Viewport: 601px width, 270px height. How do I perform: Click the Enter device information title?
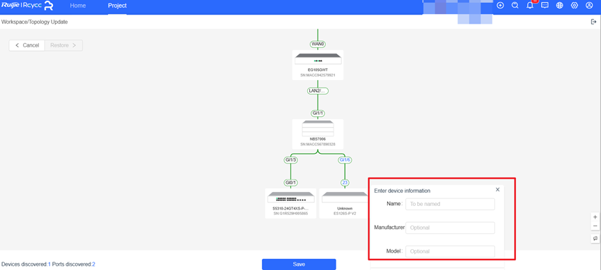coord(402,191)
